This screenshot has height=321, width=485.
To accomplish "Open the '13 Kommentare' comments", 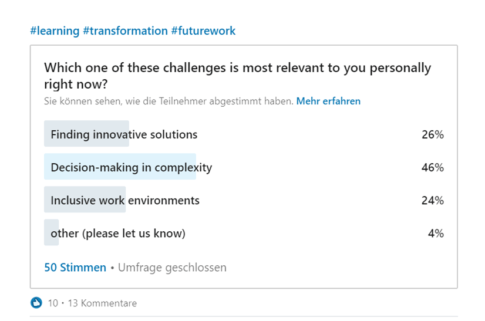I will pyautogui.click(x=102, y=303).
